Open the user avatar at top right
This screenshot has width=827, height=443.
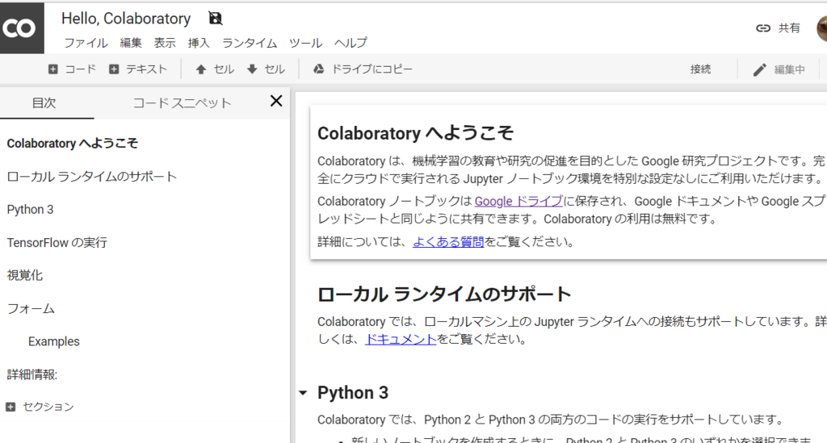point(821,28)
